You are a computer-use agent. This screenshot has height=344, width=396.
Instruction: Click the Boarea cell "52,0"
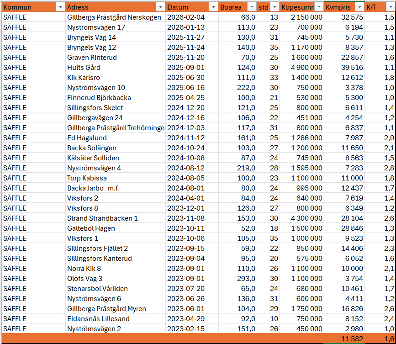238,228
